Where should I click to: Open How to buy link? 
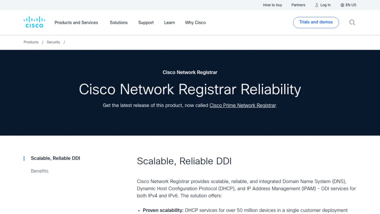tap(272, 5)
